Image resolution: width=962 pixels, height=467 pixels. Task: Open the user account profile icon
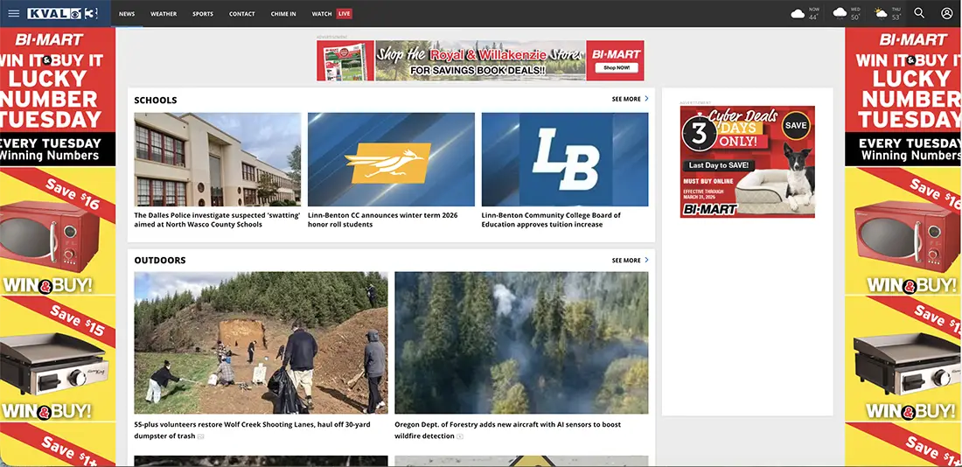coord(946,13)
